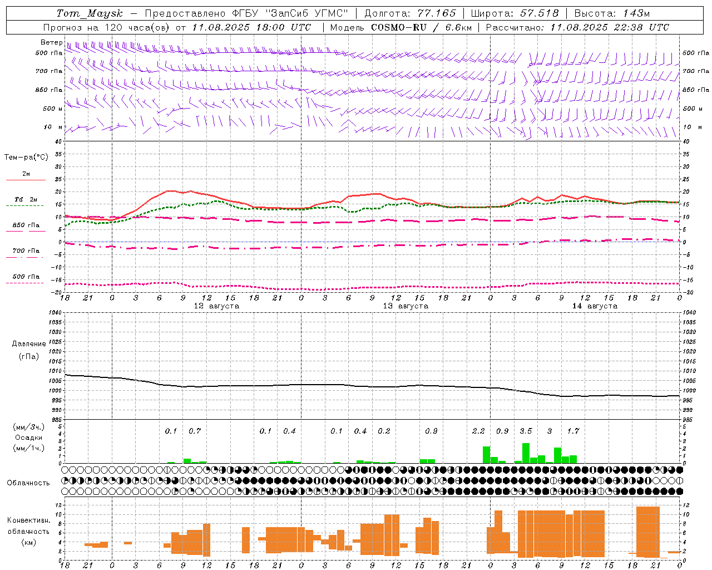
Task: Click the 995 pressure axis label on right
Action: click(x=687, y=400)
